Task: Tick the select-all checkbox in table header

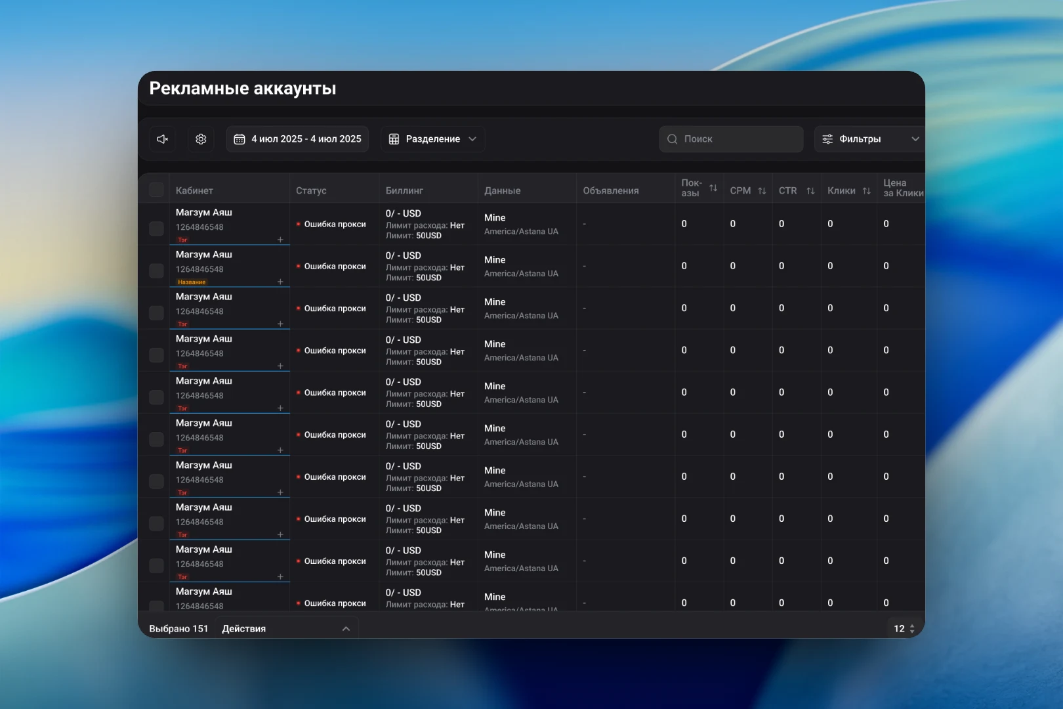Action: coord(156,190)
